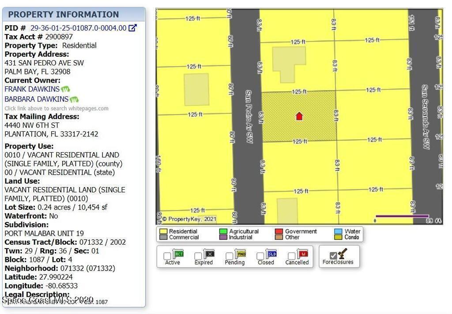Open owner link FRANK DAWKINS
The width and height of the screenshot is (452, 314).
tap(32, 89)
